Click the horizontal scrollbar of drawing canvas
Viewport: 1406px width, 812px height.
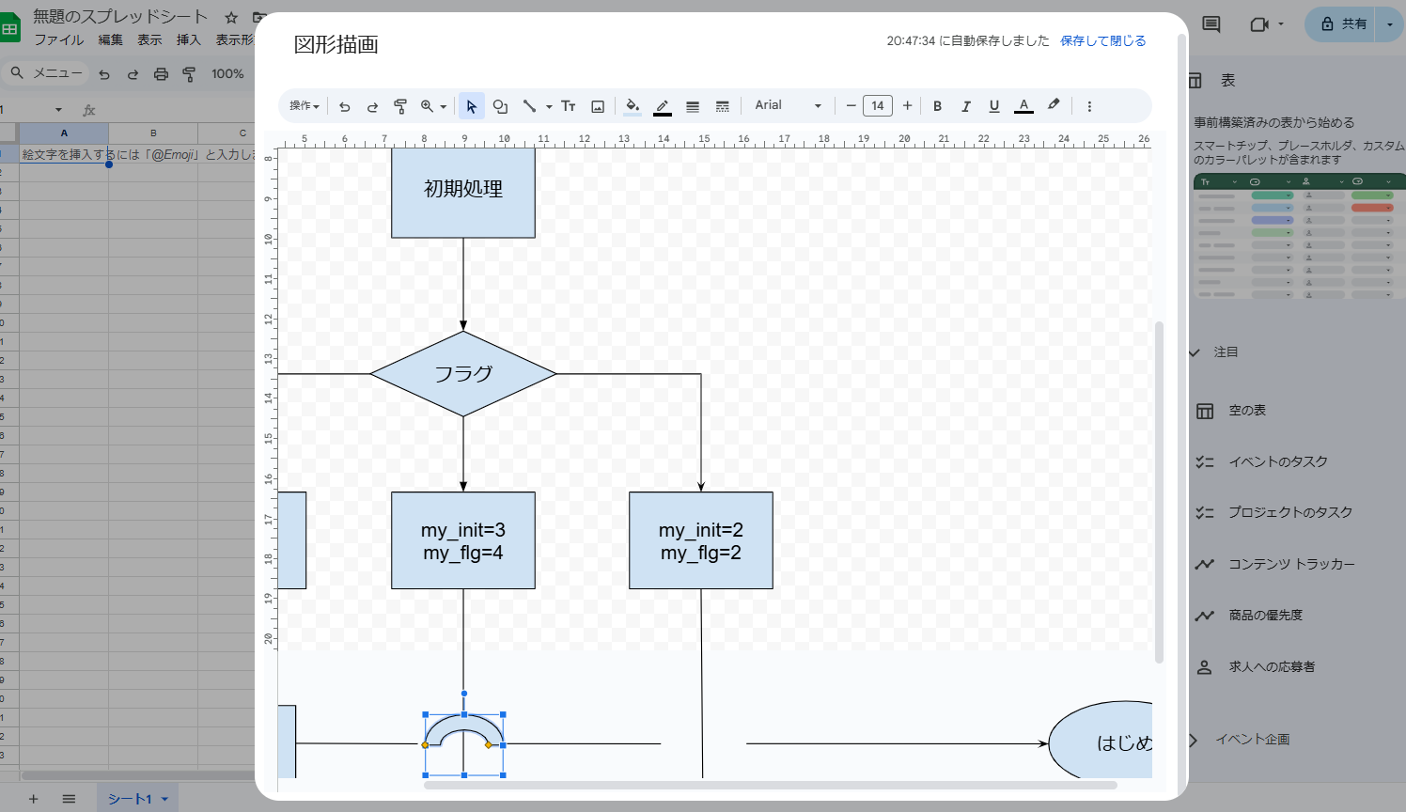pyautogui.click(x=771, y=785)
